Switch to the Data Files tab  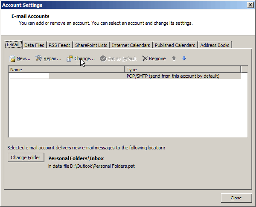(x=34, y=45)
